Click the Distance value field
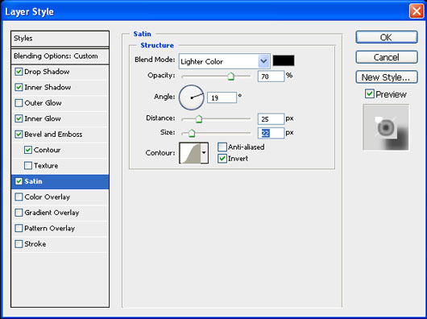This screenshot has width=427, height=319. click(x=271, y=119)
